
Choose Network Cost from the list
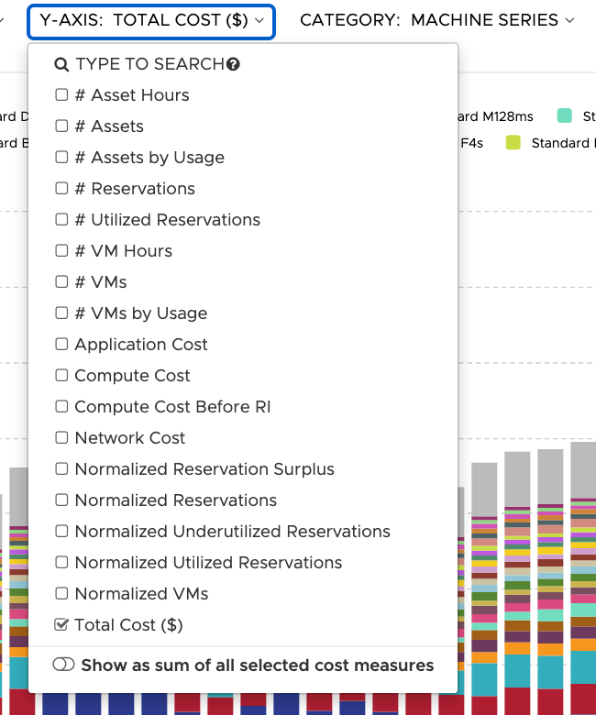coord(129,438)
